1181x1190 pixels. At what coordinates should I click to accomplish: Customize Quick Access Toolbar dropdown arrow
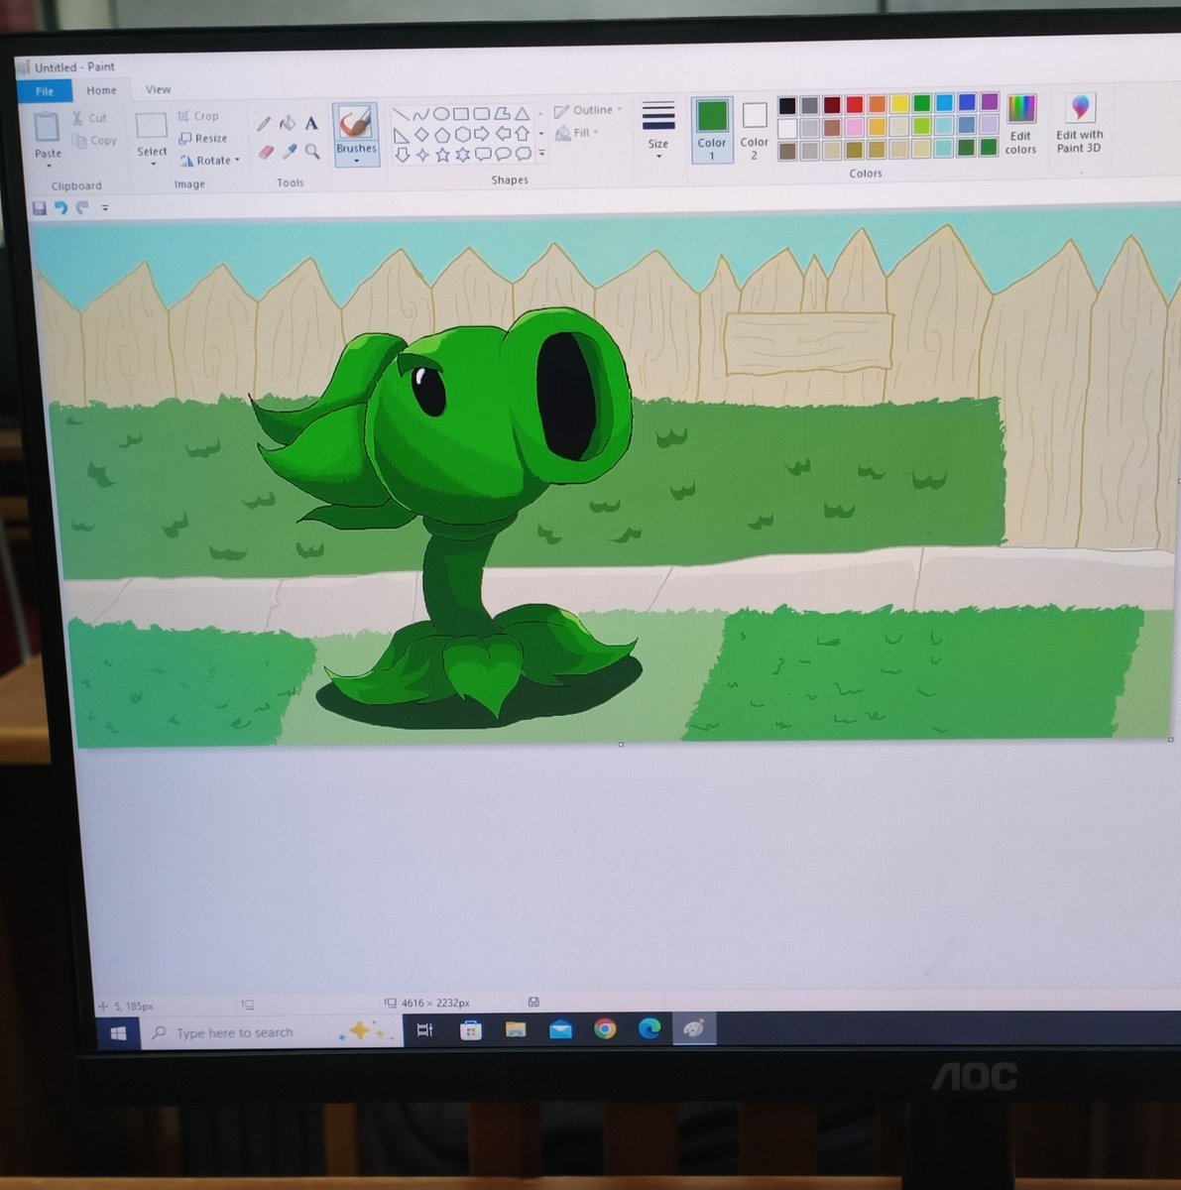(105, 208)
